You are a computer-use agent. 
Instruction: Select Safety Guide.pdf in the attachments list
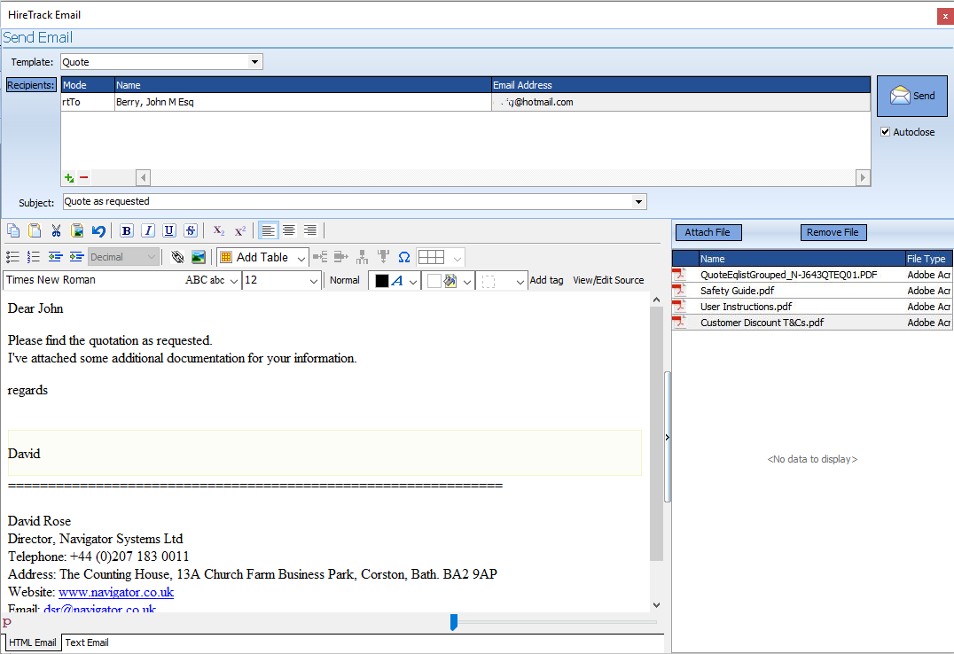[737, 291]
